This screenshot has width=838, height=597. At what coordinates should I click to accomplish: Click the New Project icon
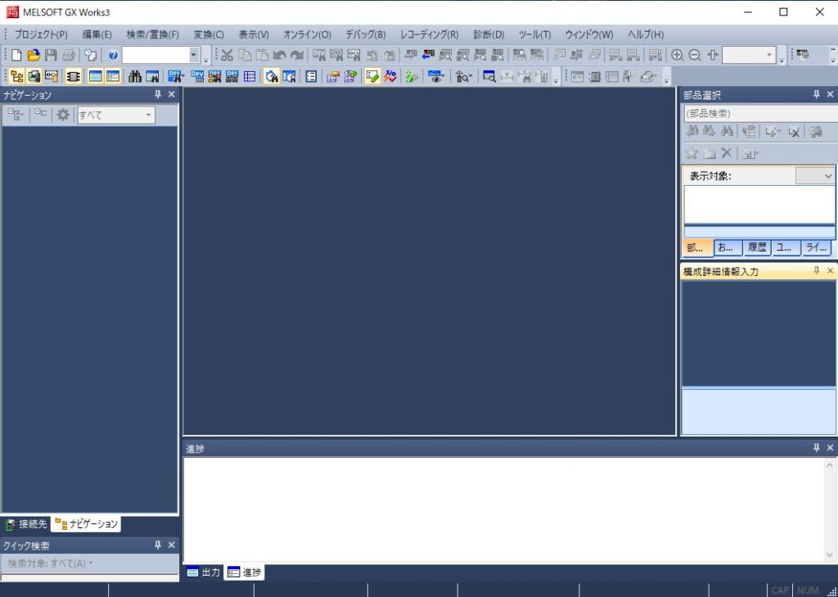16,55
